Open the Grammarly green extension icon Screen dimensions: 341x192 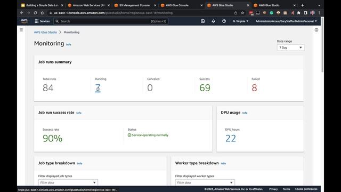[271, 13]
